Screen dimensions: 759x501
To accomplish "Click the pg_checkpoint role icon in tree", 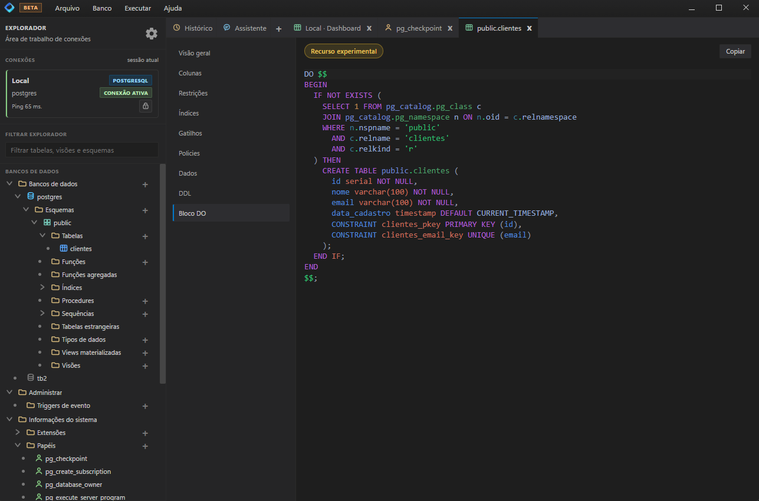I will point(39,459).
